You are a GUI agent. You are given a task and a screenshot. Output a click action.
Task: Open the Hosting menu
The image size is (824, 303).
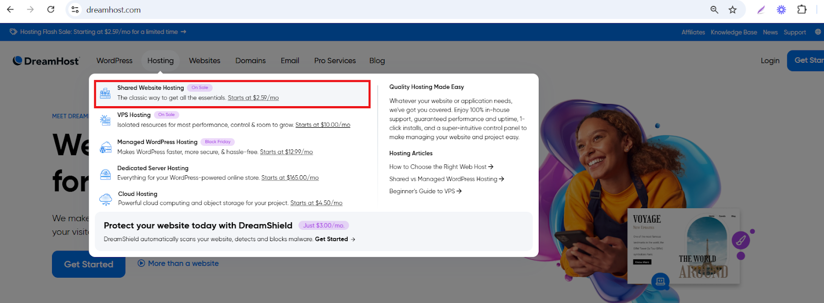(161, 61)
